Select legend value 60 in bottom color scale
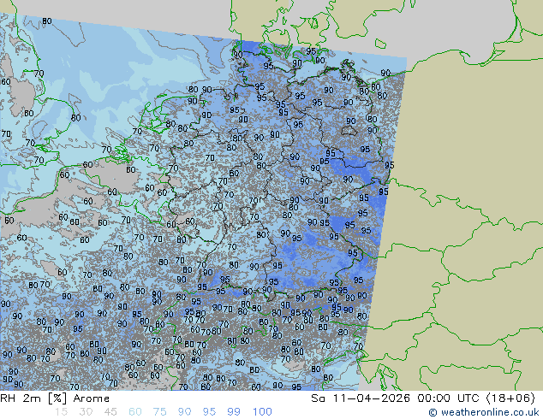The height and width of the screenshot is (419, 543). pyautogui.click(x=135, y=412)
